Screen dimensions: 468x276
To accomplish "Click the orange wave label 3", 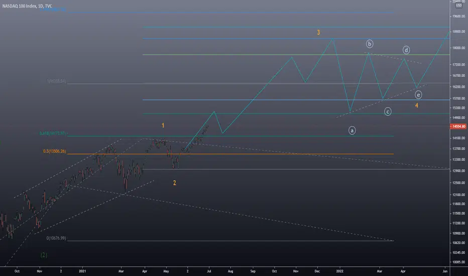I will [x=318, y=33].
